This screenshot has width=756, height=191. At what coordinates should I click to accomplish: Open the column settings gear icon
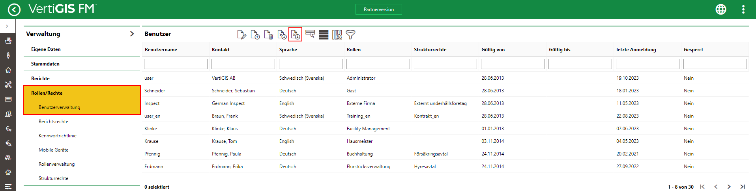click(x=337, y=35)
